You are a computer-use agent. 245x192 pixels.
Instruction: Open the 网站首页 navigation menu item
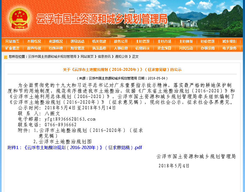click(12, 41)
